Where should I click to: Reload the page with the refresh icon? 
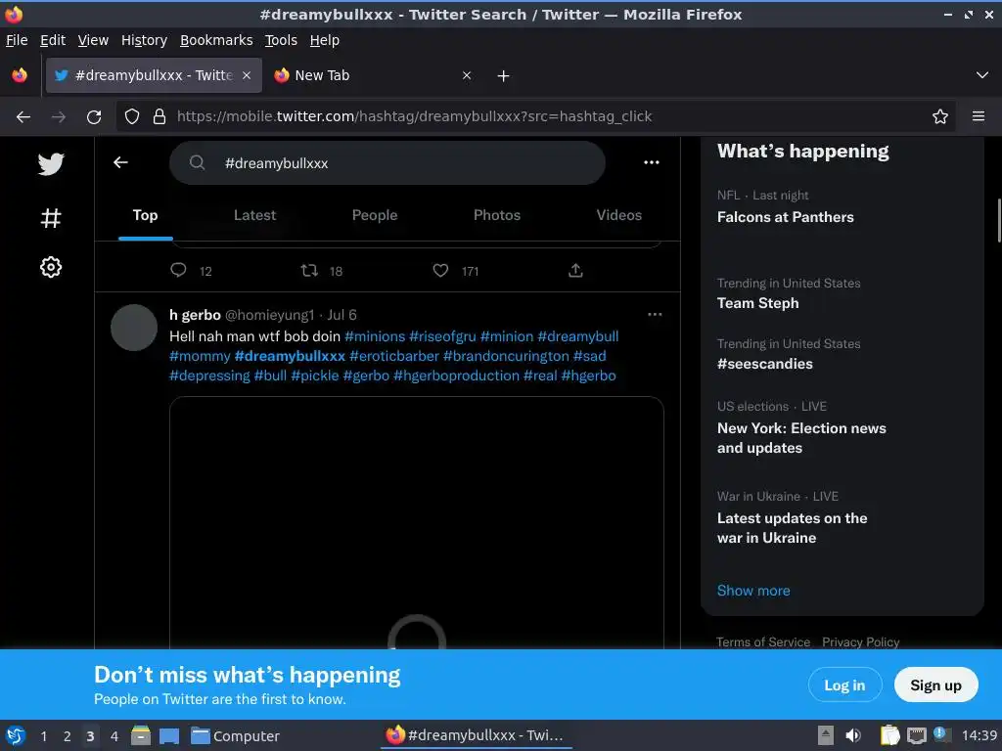pyautogui.click(x=94, y=117)
